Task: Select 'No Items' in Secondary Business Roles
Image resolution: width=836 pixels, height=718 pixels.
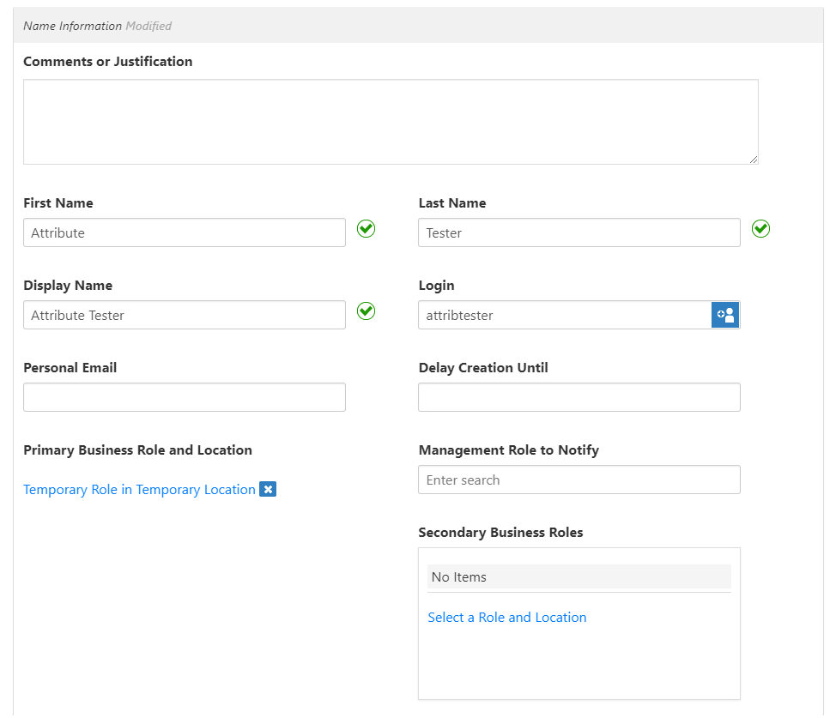Action: coord(579,576)
